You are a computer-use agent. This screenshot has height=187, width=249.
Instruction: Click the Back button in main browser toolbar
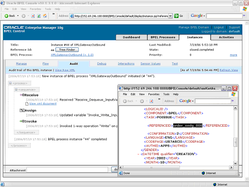click(x=10, y=16)
